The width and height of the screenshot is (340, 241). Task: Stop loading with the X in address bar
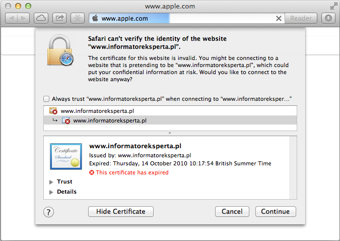coord(279,19)
